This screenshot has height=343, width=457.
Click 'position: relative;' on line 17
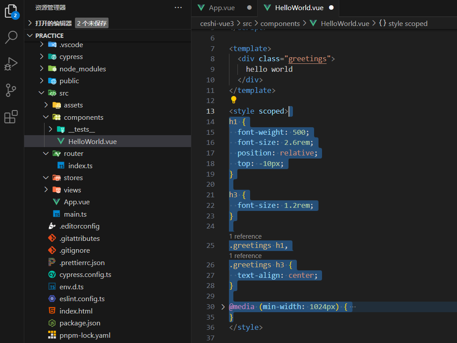coord(277,153)
